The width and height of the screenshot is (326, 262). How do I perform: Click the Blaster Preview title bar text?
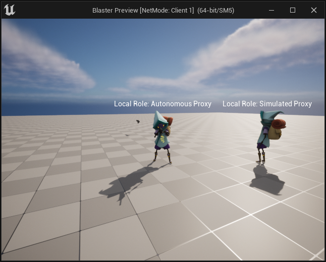[163, 11]
